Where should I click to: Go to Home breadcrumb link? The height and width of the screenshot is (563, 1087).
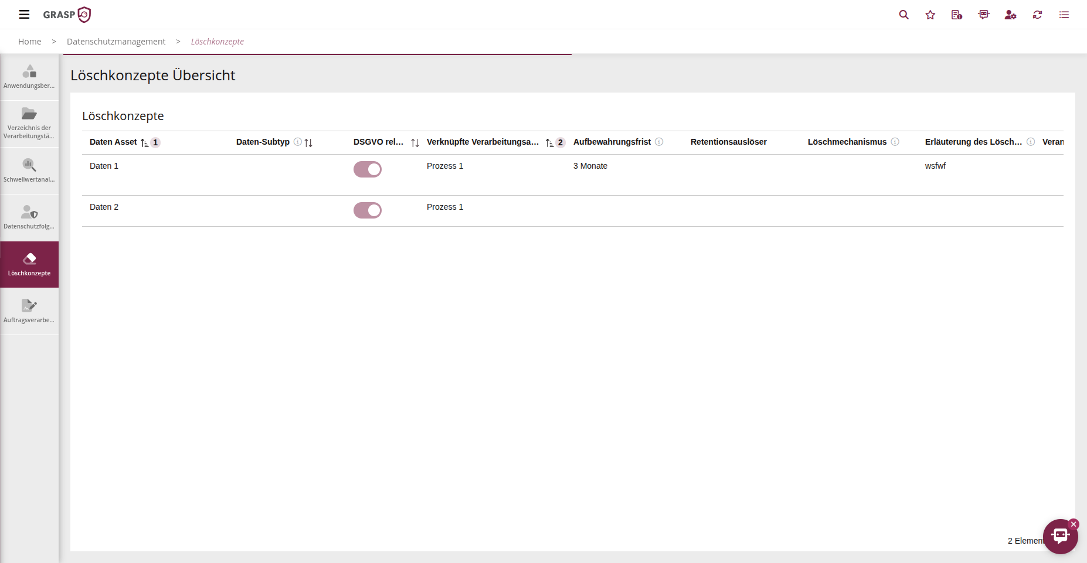point(29,42)
